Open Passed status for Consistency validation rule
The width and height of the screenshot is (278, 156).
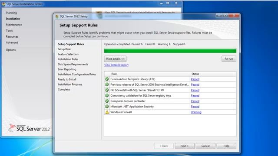coord(195,95)
